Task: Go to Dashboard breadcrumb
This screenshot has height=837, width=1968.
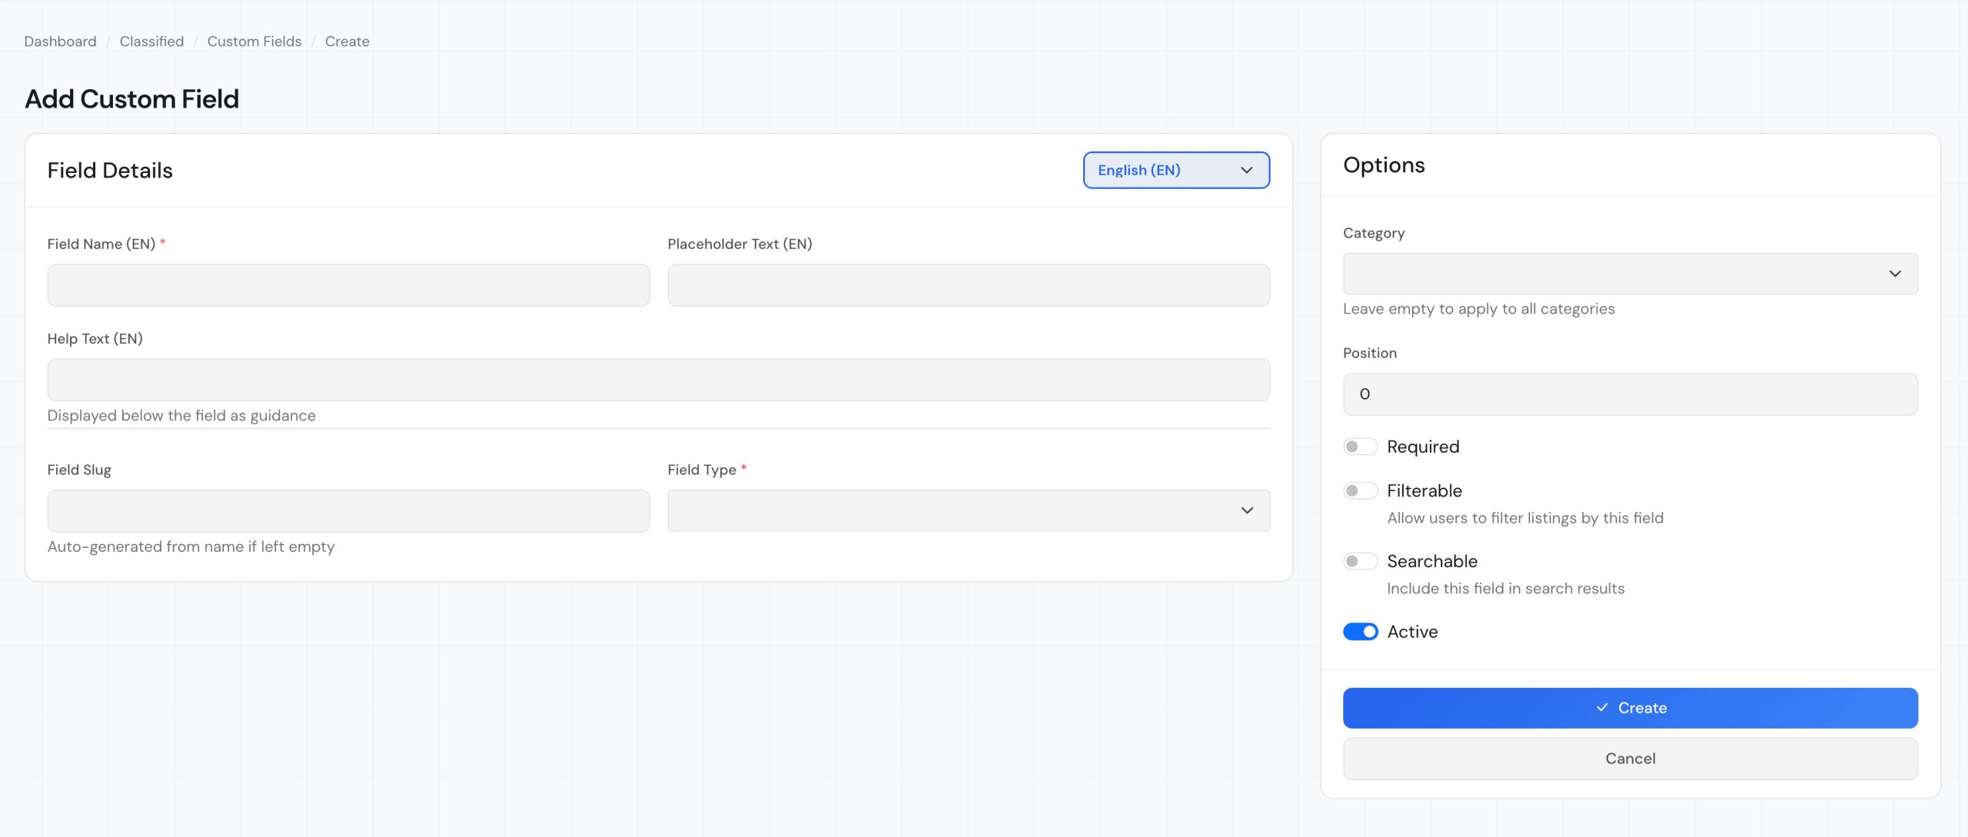Action: 60,42
